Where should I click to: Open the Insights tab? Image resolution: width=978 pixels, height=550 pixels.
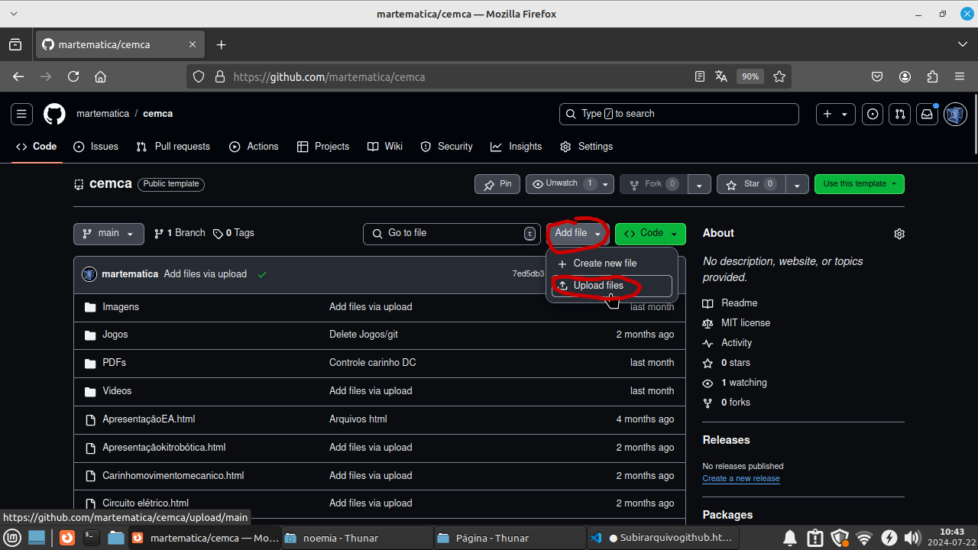(x=516, y=147)
